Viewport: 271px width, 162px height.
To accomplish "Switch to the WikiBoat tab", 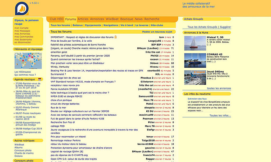I will (112, 19).
